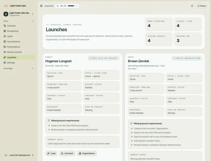
Task: Click the Light Code Labs logo icon
Action: [x=6, y=6]
